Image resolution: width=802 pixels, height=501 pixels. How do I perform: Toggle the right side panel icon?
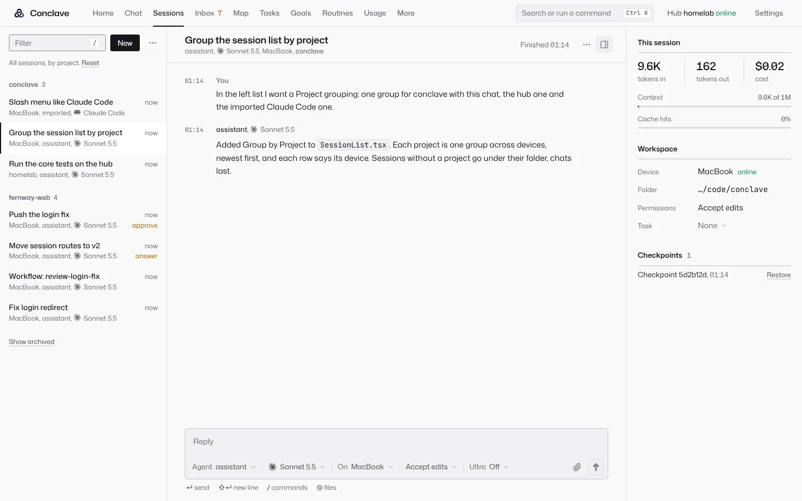(x=604, y=45)
